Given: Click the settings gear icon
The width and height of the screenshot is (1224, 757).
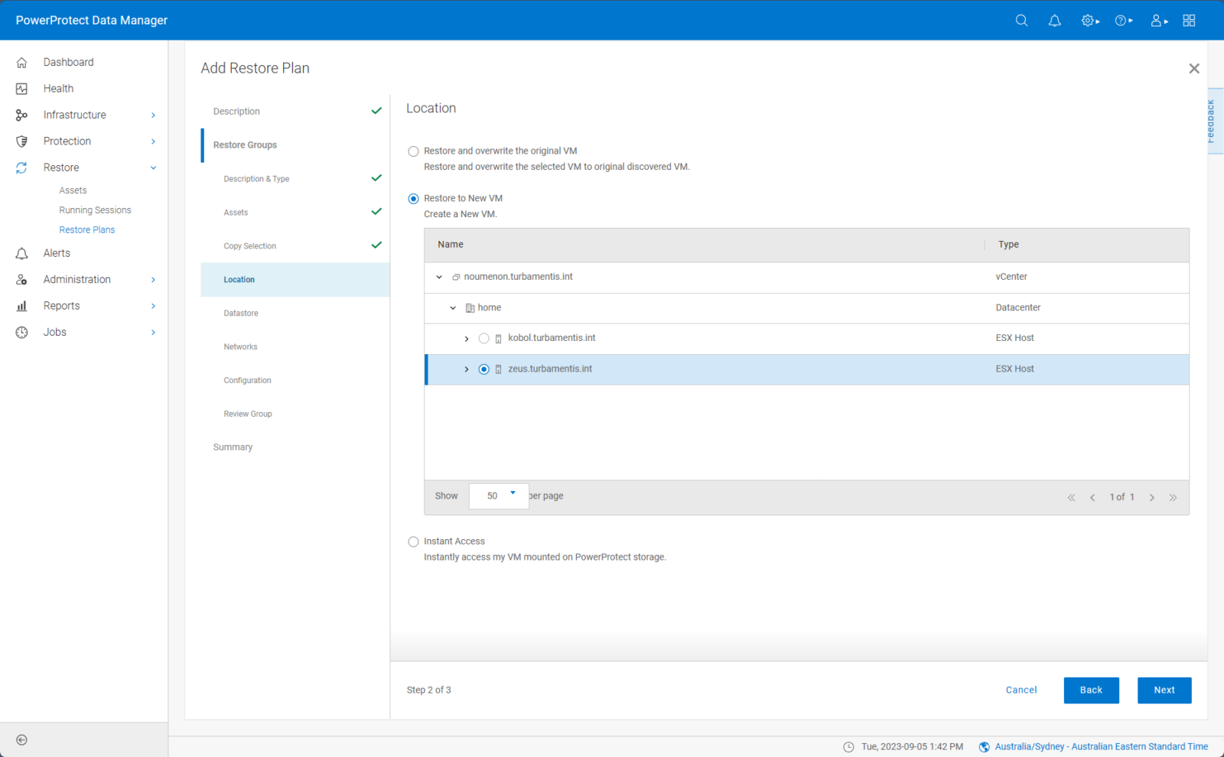Looking at the screenshot, I should click(x=1087, y=21).
